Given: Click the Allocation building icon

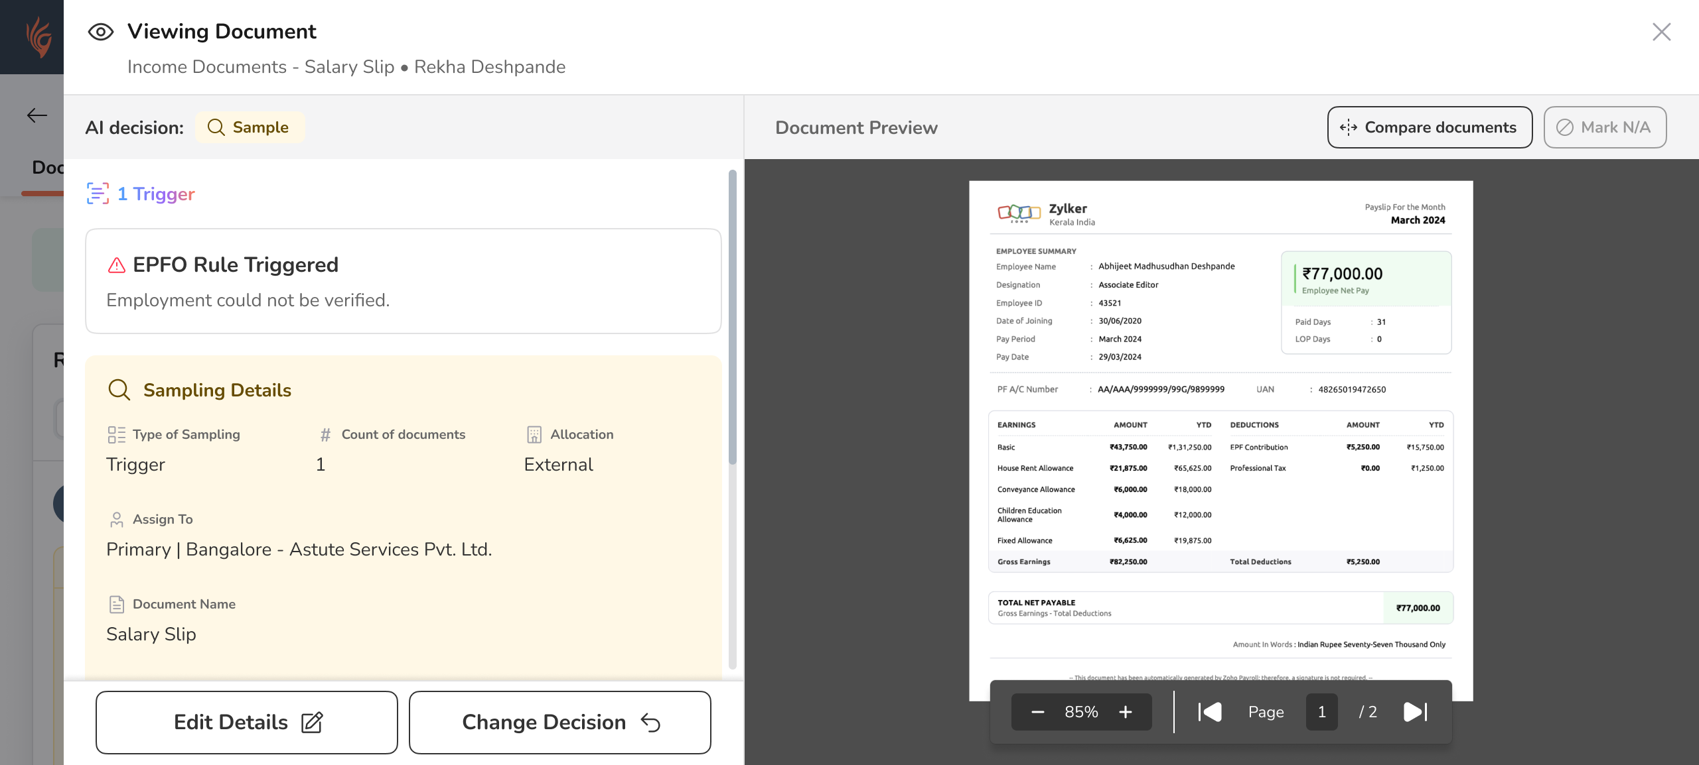Looking at the screenshot, I should tap(534, 435).
